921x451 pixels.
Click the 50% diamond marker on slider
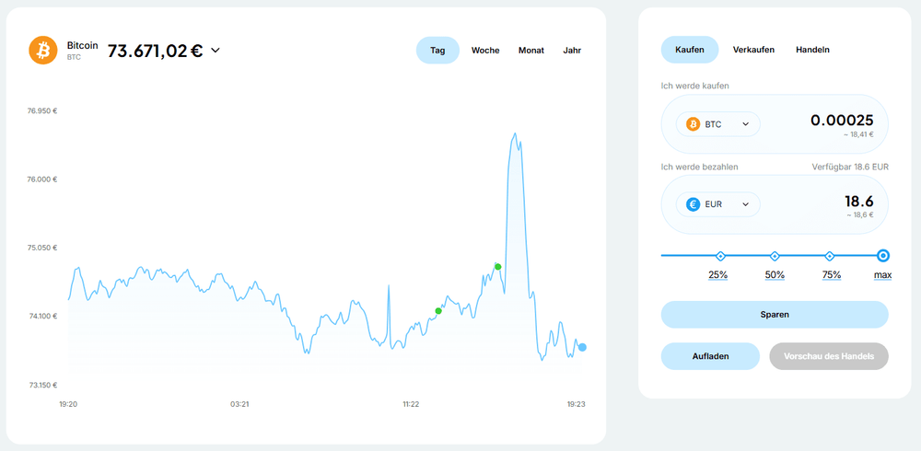tap(775, 256)
